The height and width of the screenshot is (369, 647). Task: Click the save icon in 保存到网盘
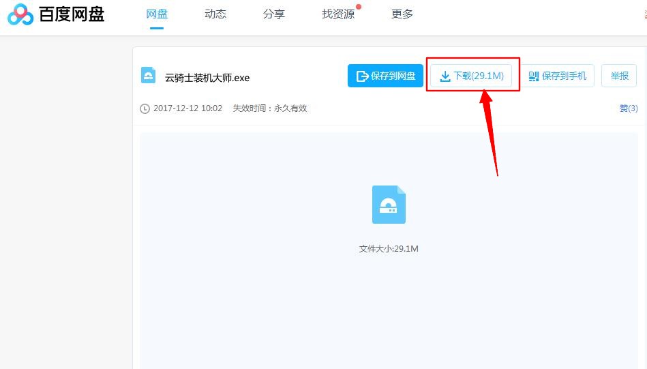[x=362, y=76]
